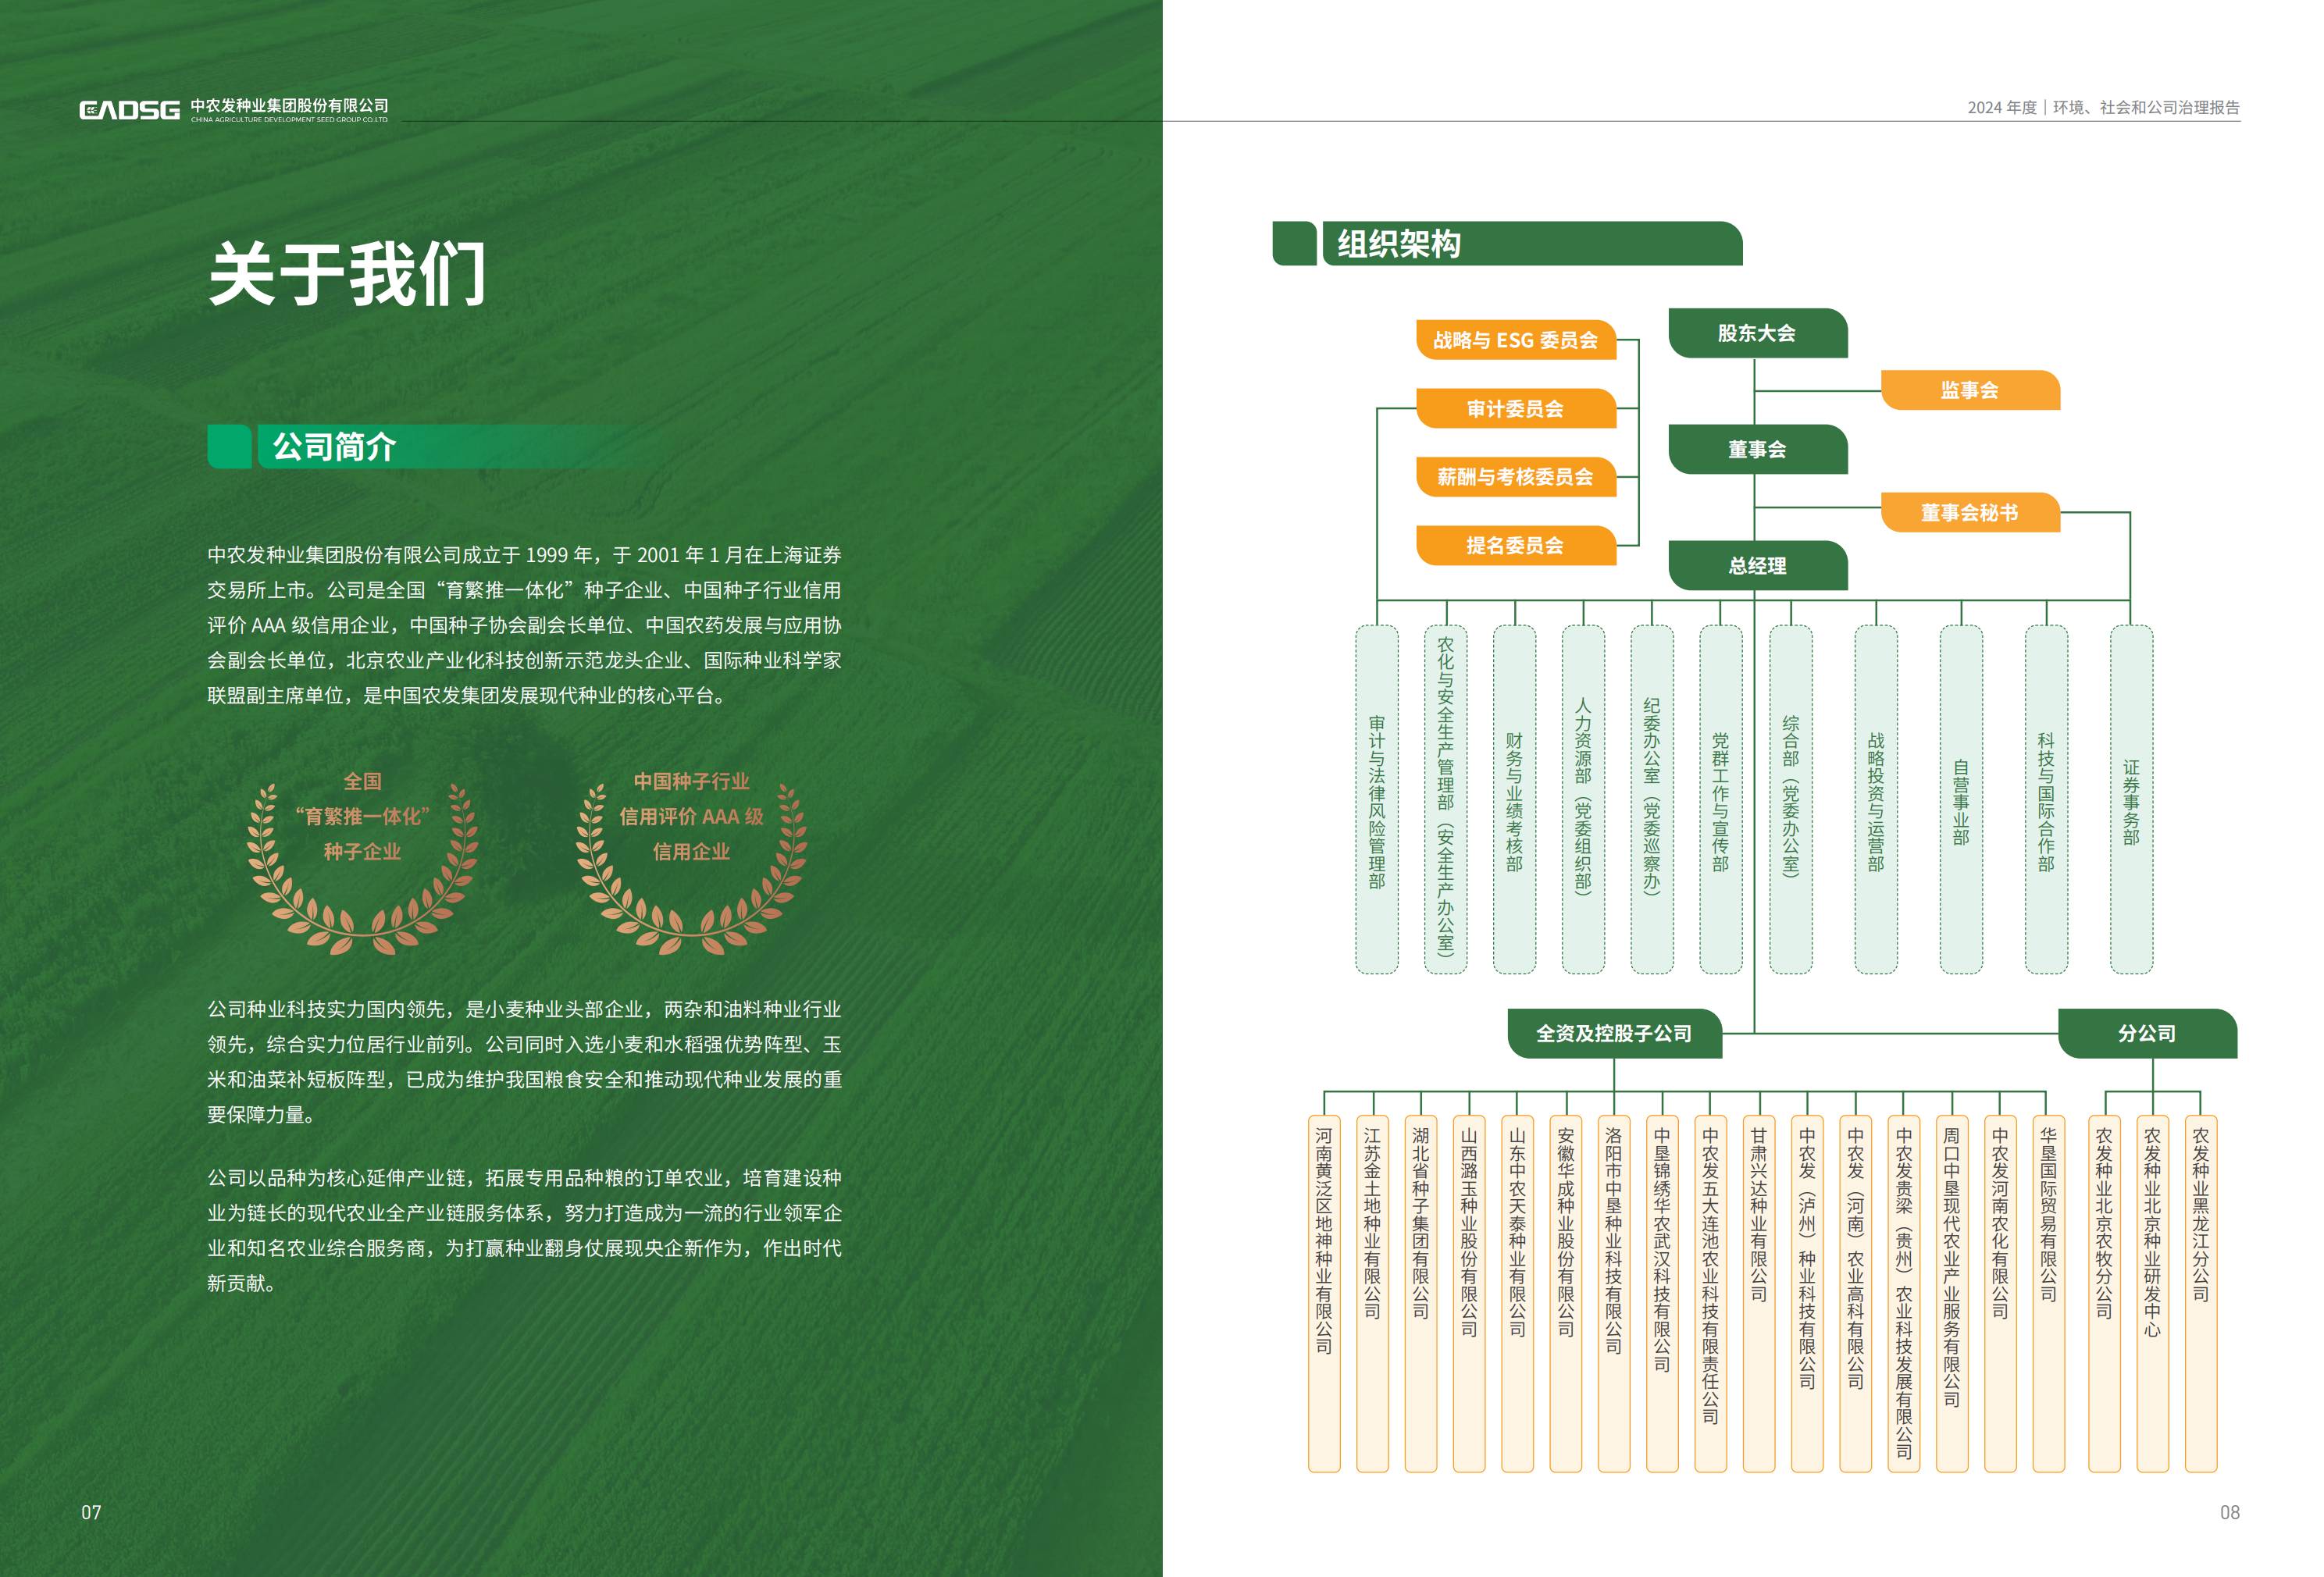Click the 财务与业绩考核部 department
The image size is (2324, 1577).
pyautogui.click(x=1515, y=800)
